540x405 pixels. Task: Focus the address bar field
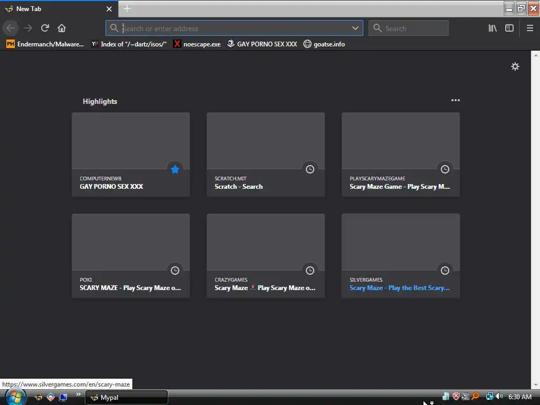coord(234,28)
